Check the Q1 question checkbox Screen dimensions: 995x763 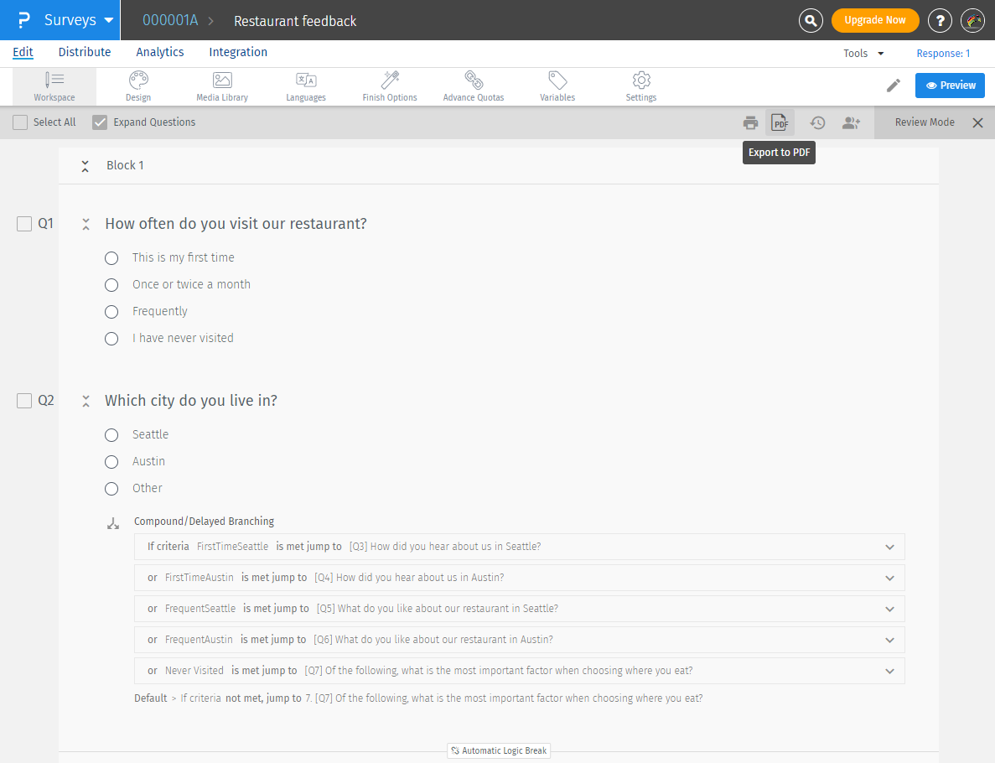(24, 224)
